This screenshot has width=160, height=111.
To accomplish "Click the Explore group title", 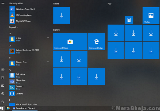I will pyautogui.click(x=56, y=30).
